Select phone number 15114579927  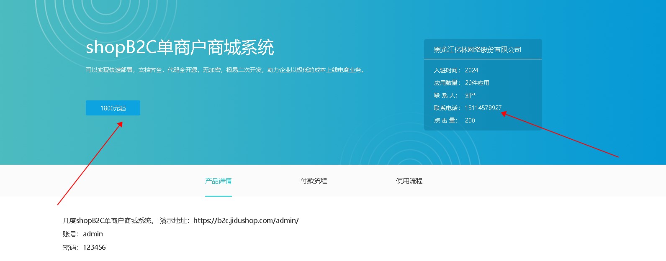(483, 108)
